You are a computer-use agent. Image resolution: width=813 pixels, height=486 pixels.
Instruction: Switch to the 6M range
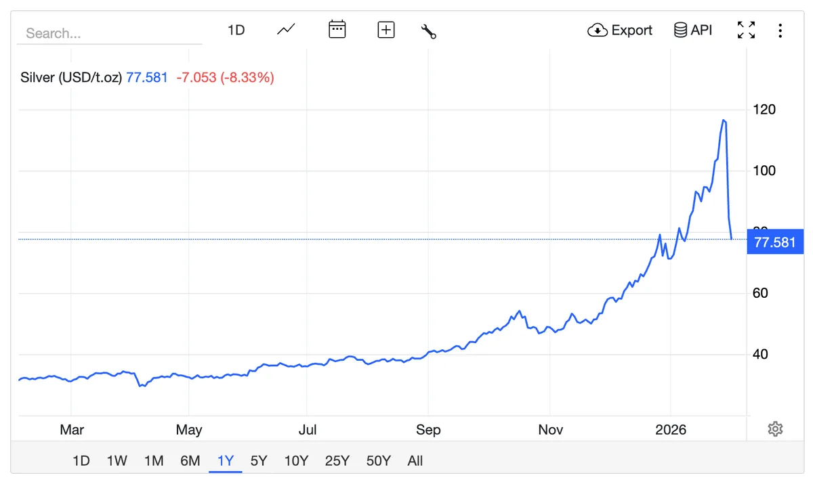[x=190, y=461]
